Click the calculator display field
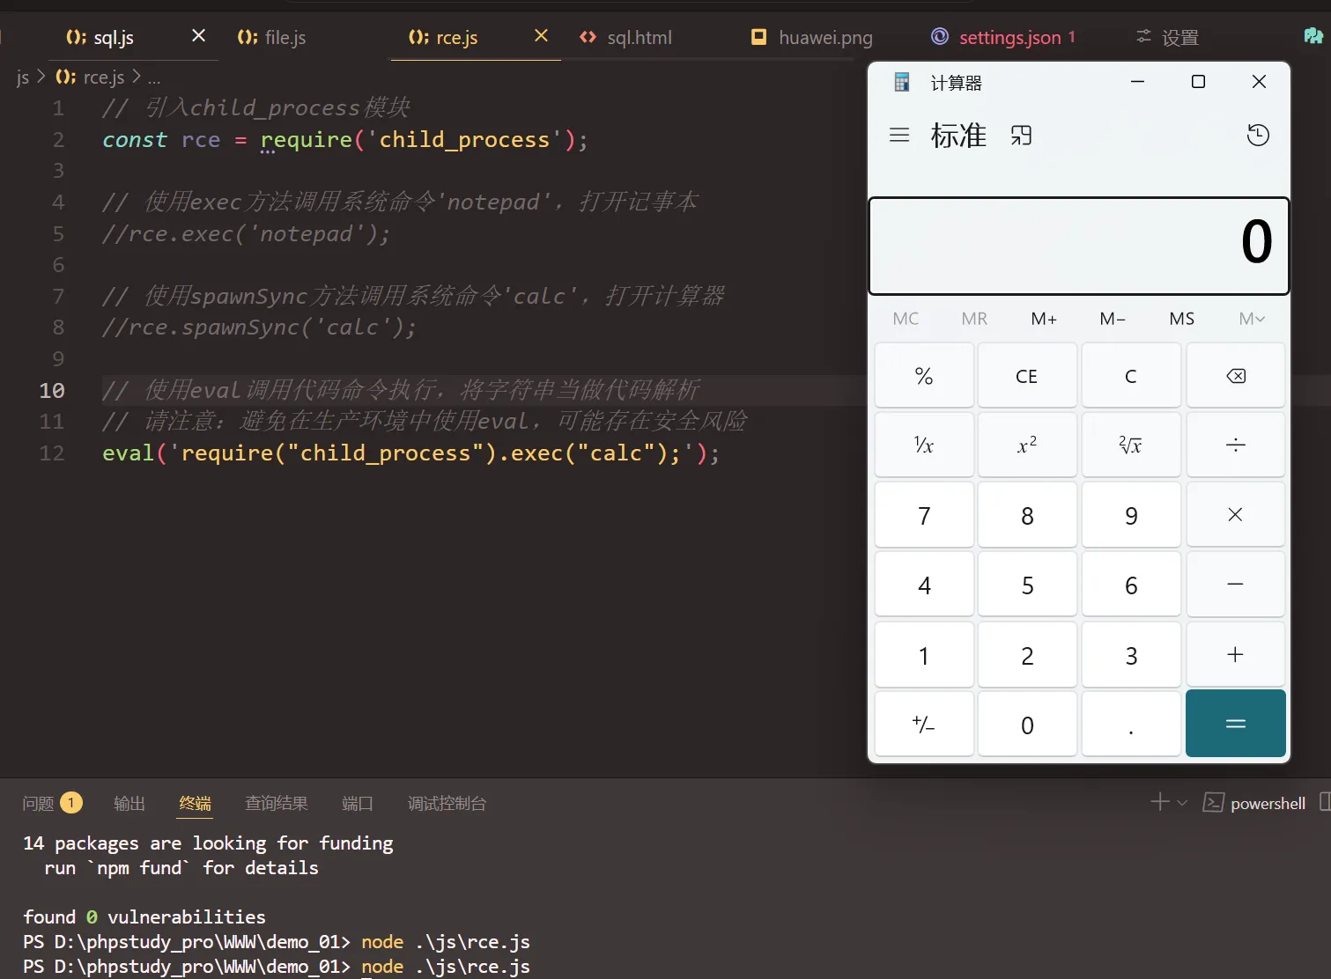The image size is (1331, 979). (1078, 246)
